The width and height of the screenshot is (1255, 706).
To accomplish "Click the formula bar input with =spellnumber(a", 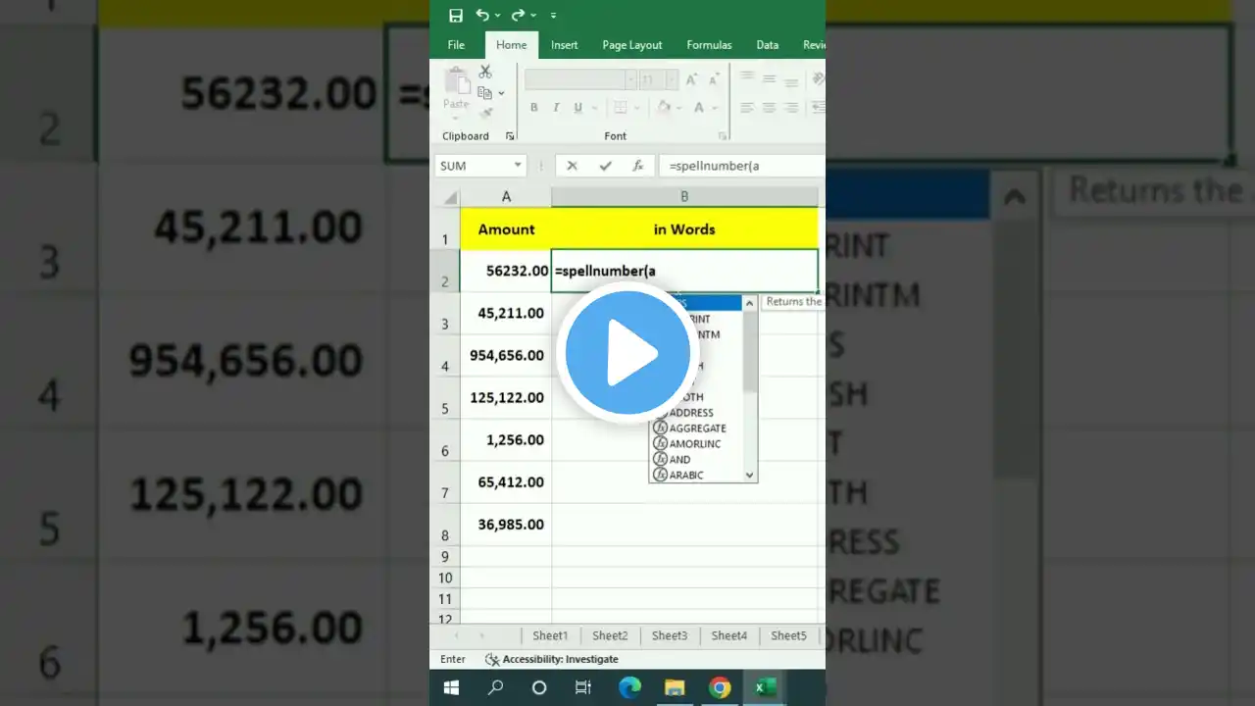I will click(742, 166).
